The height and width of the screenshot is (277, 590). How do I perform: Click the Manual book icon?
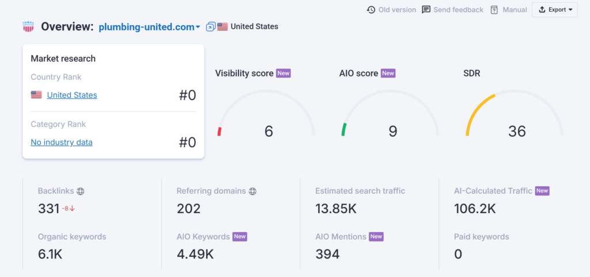[x=494, y=10]
